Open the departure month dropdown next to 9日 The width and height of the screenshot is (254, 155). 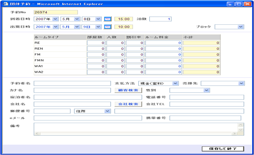point(70,27)
